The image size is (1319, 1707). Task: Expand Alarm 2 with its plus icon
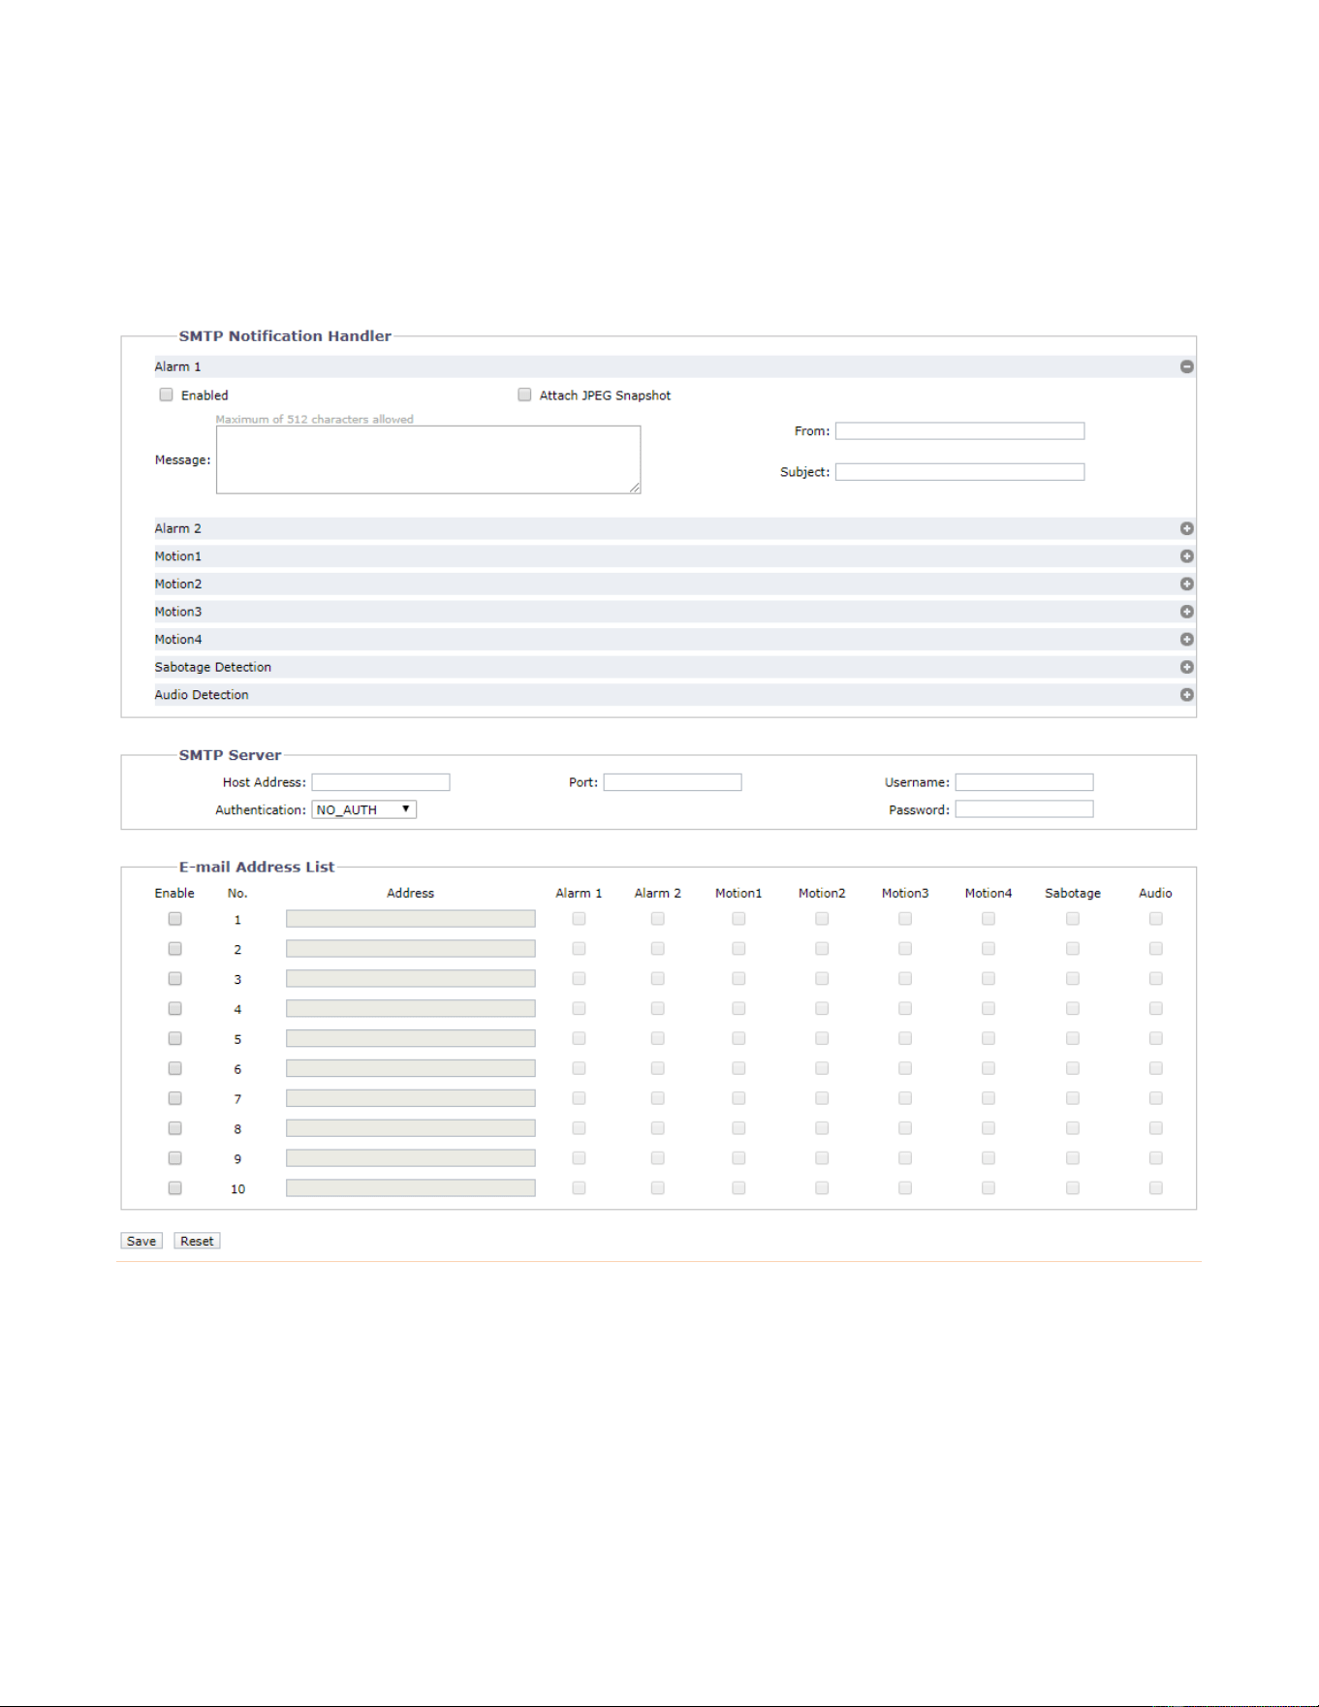click(1186, 528)
